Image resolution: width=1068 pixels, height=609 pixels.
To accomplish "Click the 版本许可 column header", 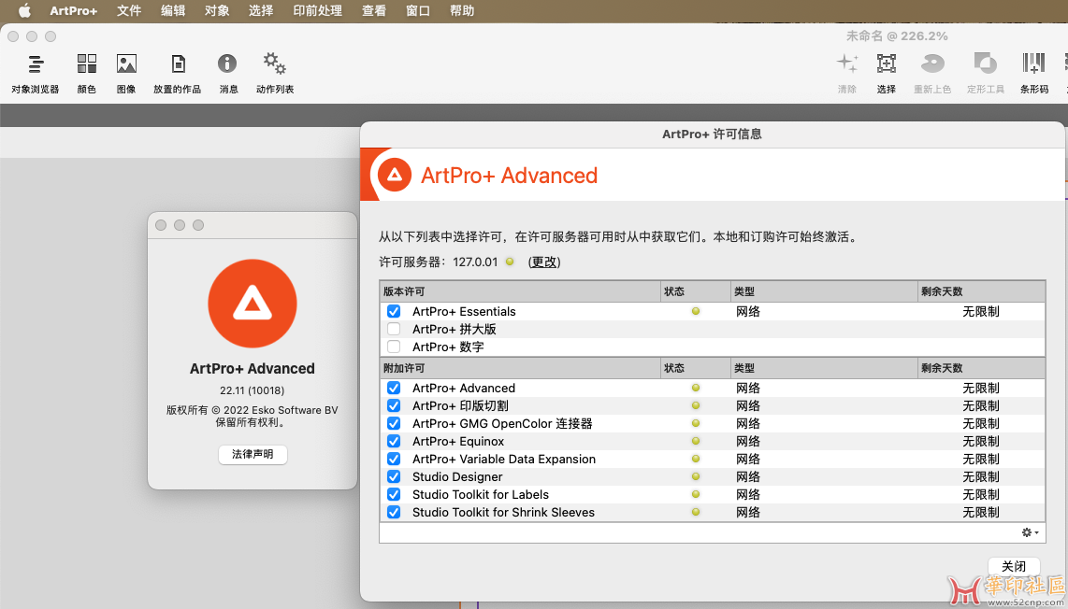I will pos(520,291).
